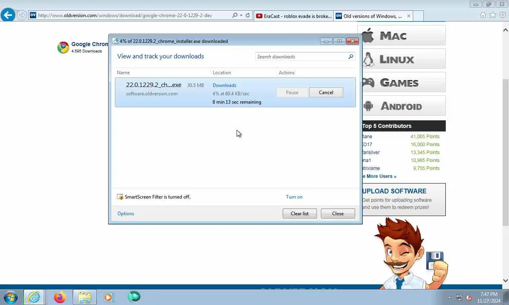Open the browser Home icon

click(483, 15)
